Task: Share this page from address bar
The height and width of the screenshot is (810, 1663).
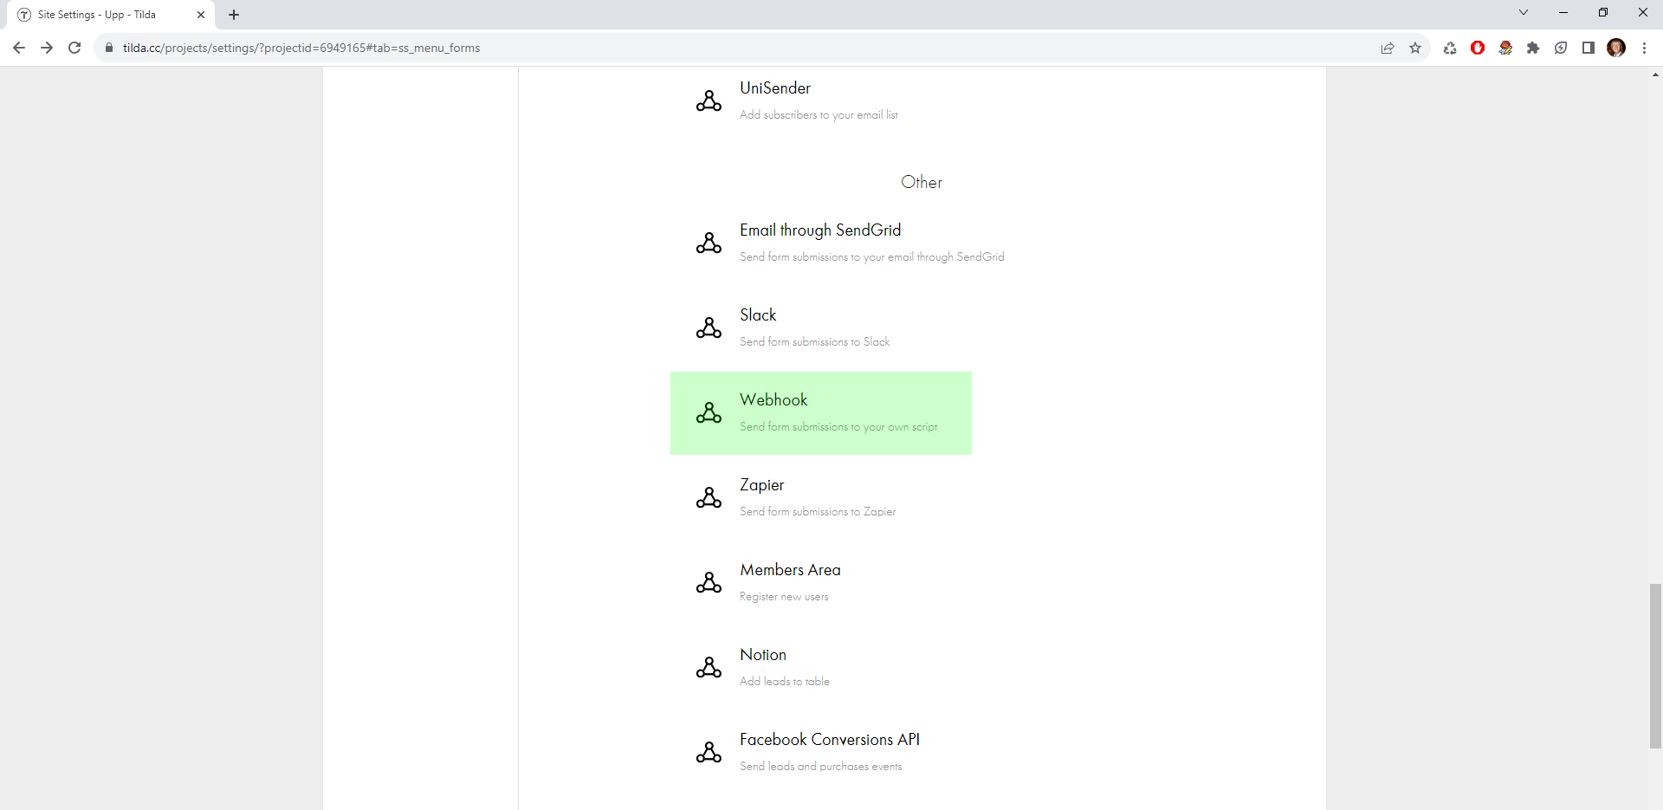Action: (x=1388, y=48)
